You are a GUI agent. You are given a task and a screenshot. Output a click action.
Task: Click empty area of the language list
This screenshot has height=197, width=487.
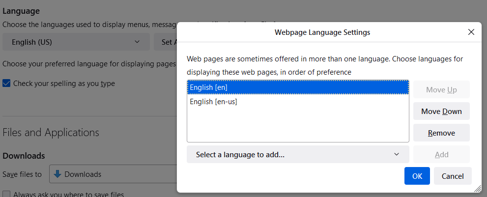297,126
